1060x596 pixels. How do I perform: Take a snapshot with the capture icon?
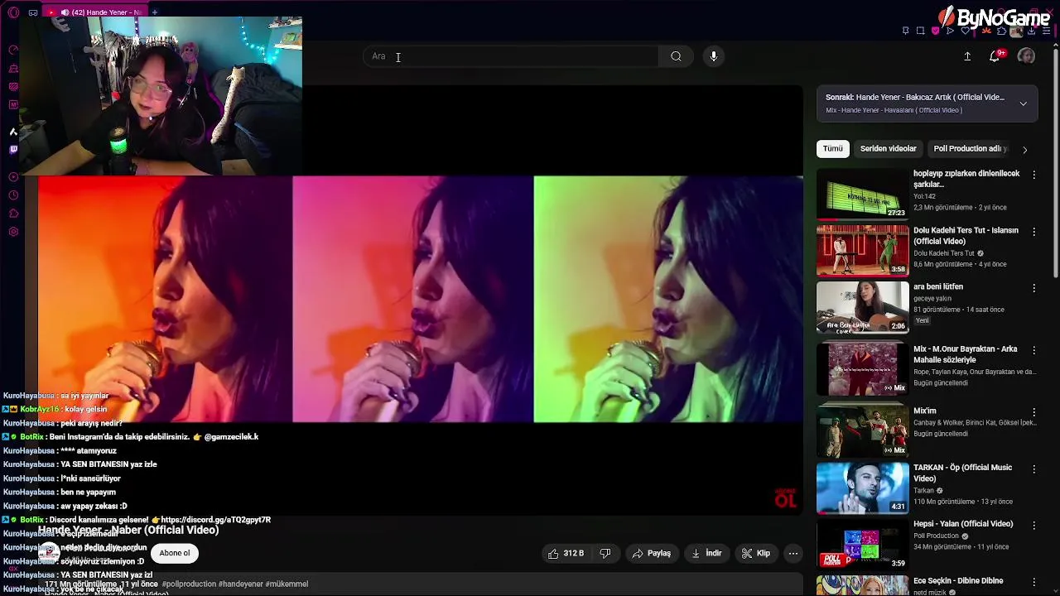920,31
